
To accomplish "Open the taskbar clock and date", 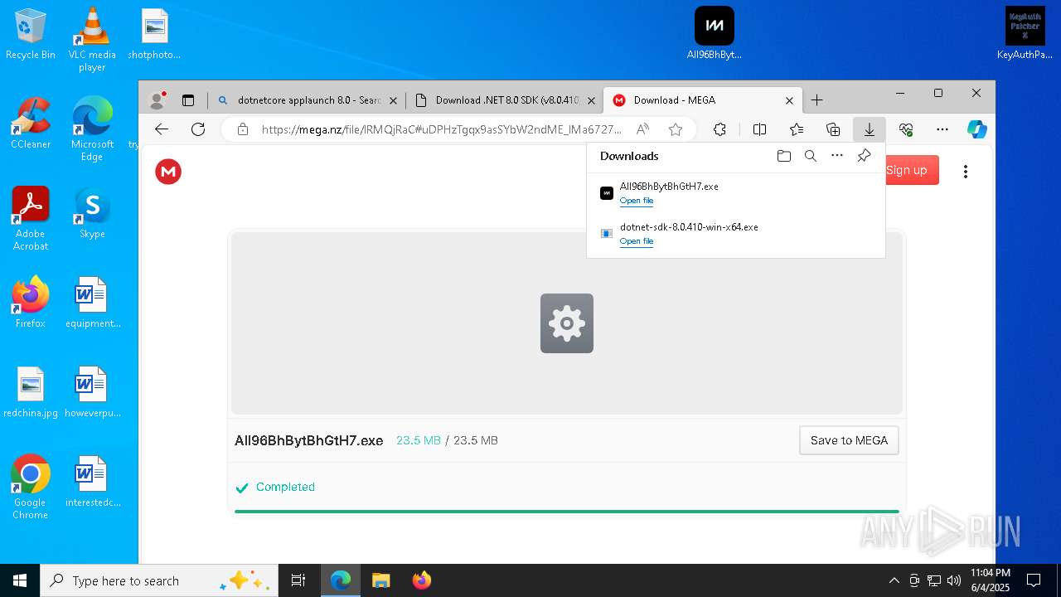I will click(991, 580).
